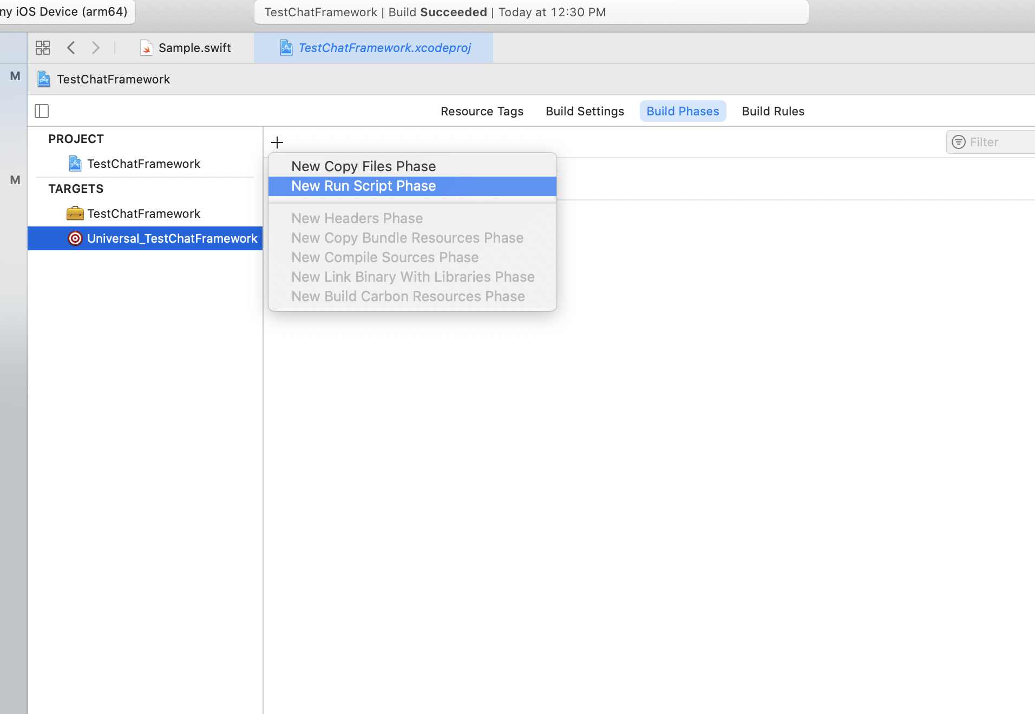1035x714 pixels.
Task: Select the Build Phases tab
Action: [683, 111]
